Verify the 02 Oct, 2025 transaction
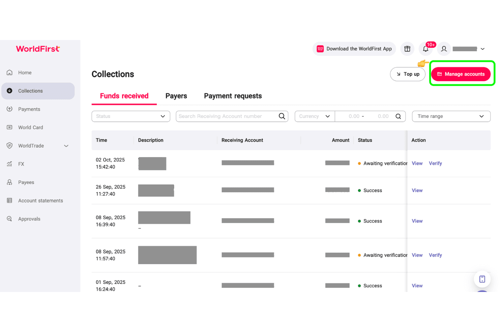Viewport: 499px width, 332px height. click(x=435, y=163)
